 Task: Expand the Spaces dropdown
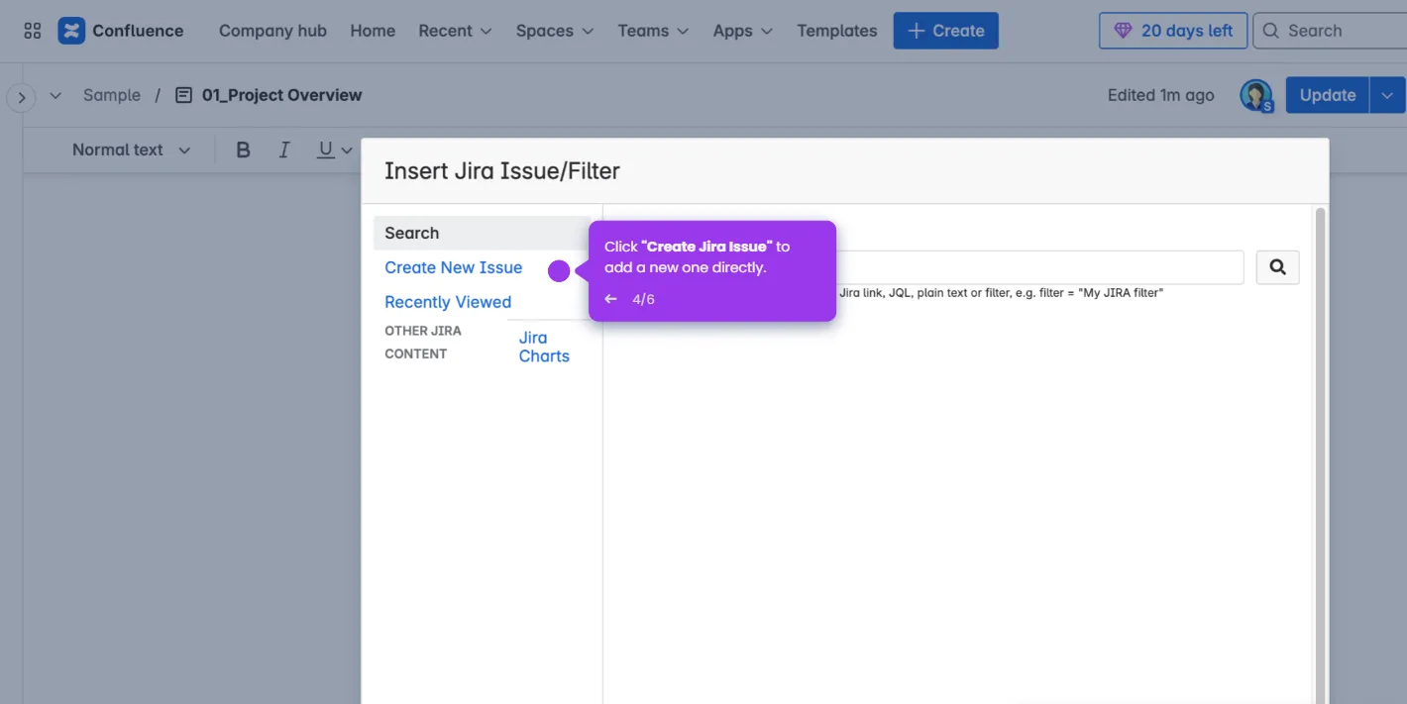(555, 31)
